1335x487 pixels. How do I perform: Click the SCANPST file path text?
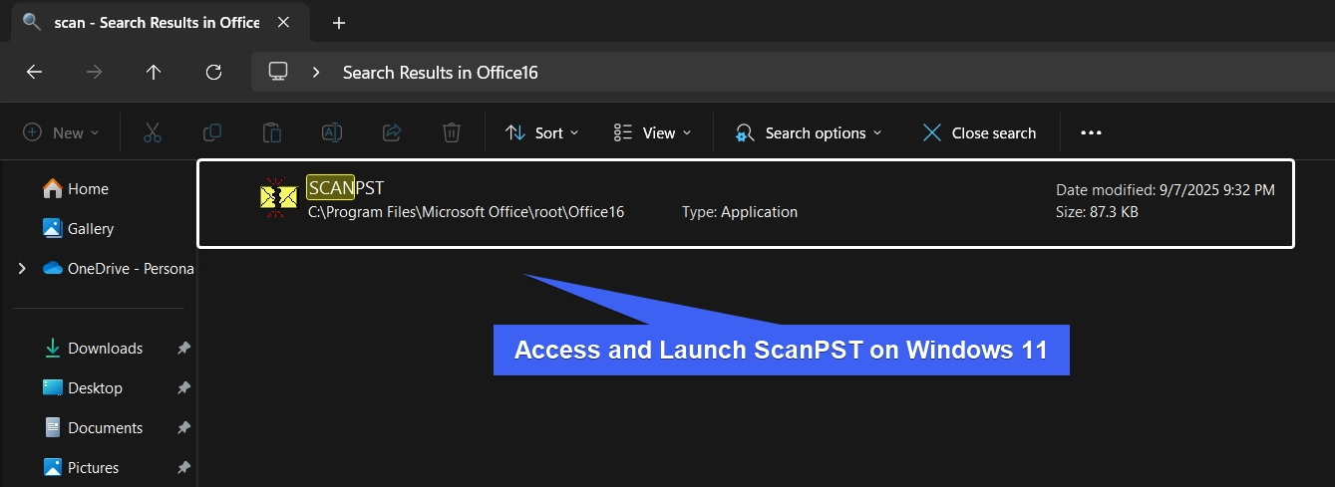pos(467,211)
